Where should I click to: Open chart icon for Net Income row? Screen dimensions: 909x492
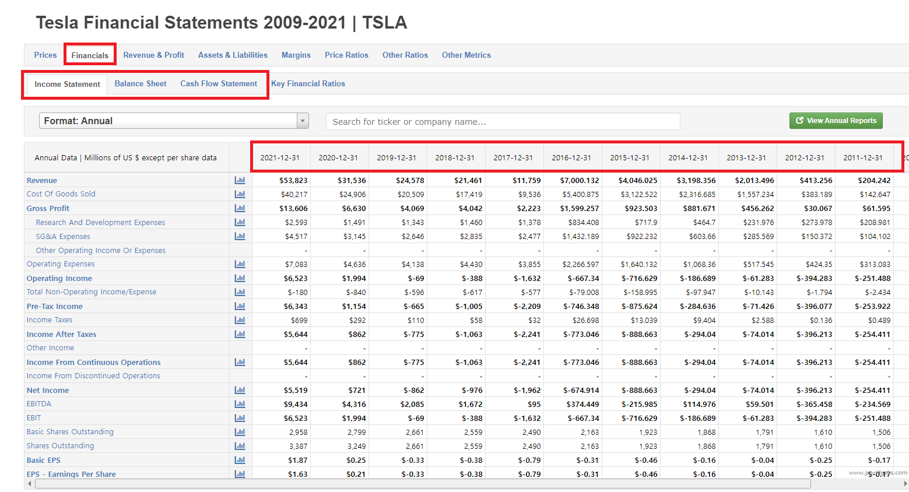[240, 390]
